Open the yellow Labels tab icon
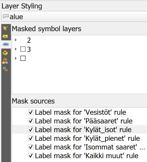147x162 pixels. 5,36
